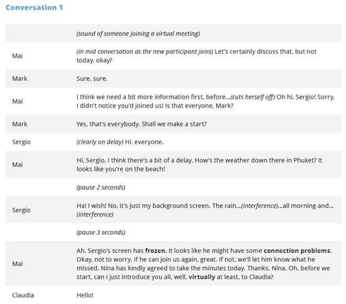
Task: Click Claudia's "Hello!" line
Action: pos(85,295)
